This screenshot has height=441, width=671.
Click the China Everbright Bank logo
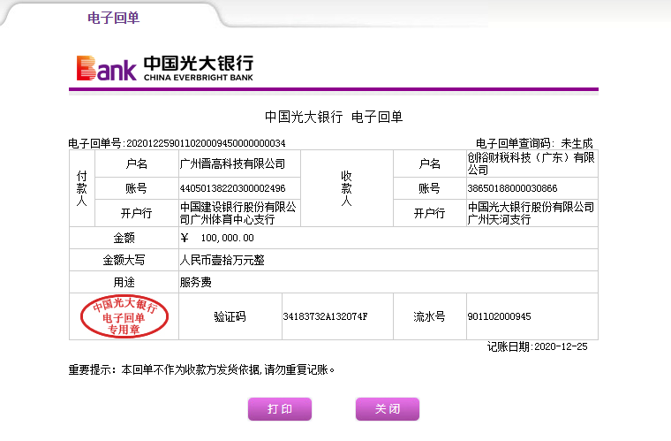click(x=165, y=68)
